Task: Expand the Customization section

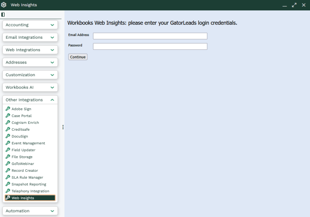Action: point(30,75)
